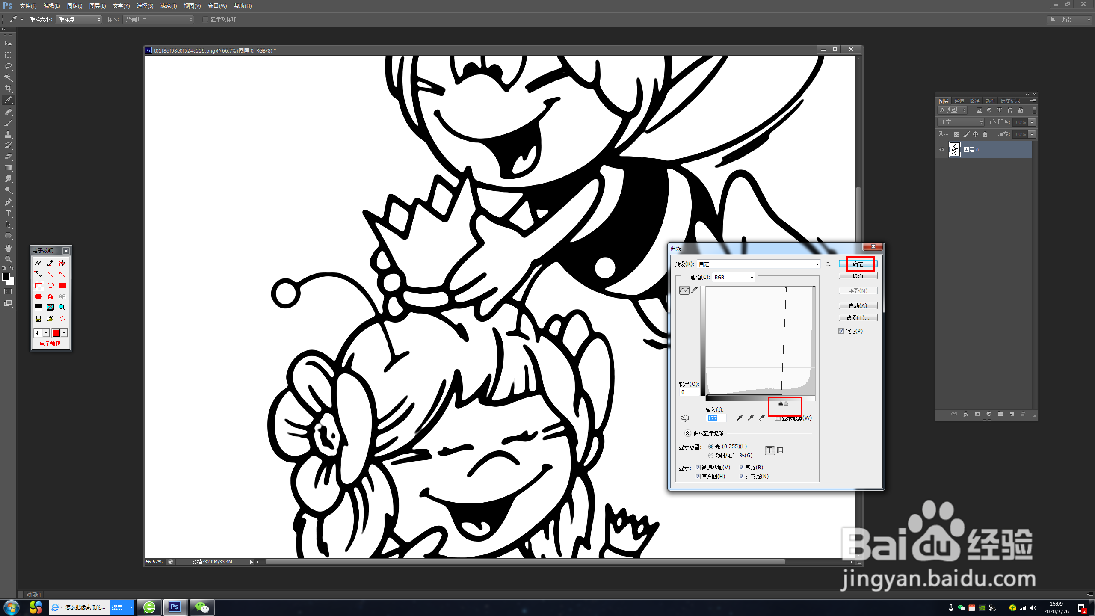The height and width of the screenshot is (616, 1095).
Task: Collapse the 曲线显示选项 section
Action: pyautogui.click(x=688, y=433)
